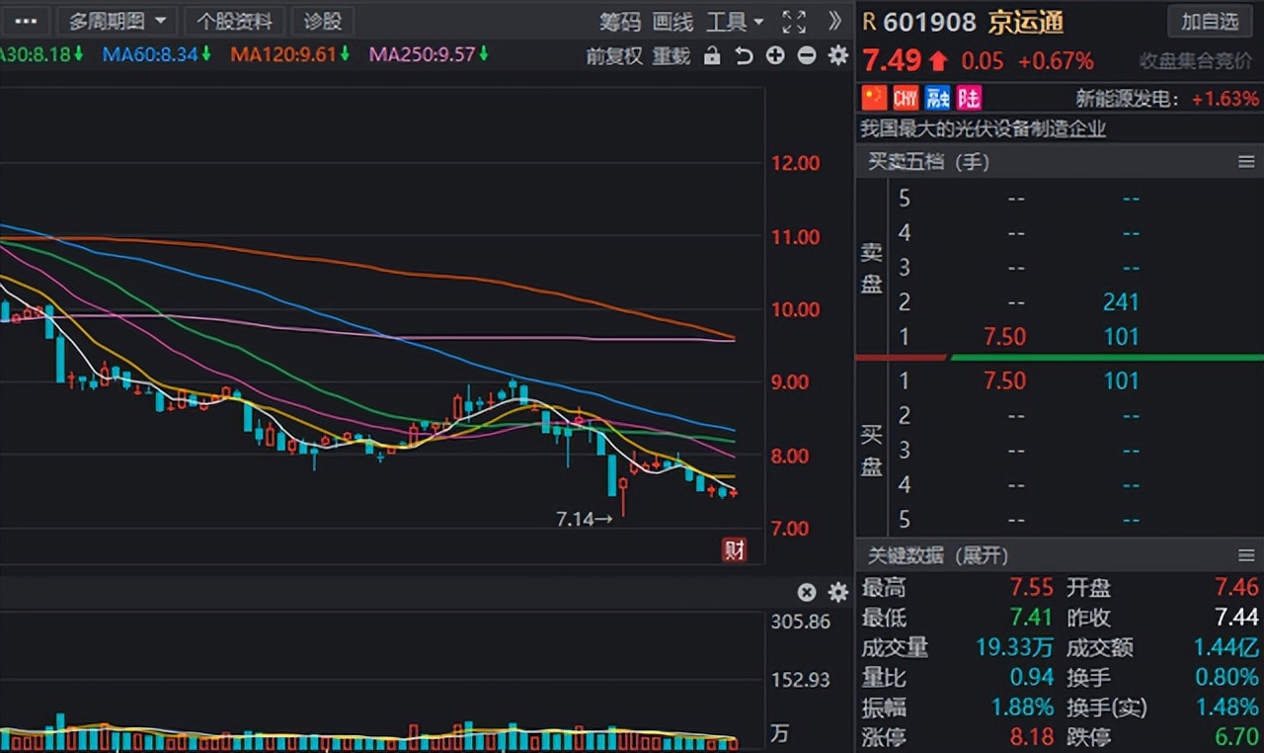Toggle fullscreen chart icon
This screenshot has width=1264, height=753.
pos(794,22)
